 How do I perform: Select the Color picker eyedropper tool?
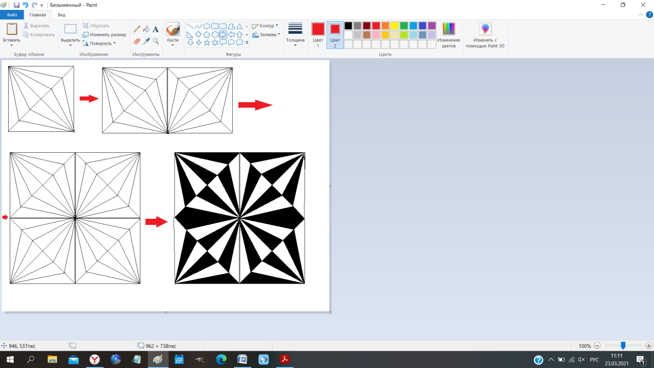146,41
